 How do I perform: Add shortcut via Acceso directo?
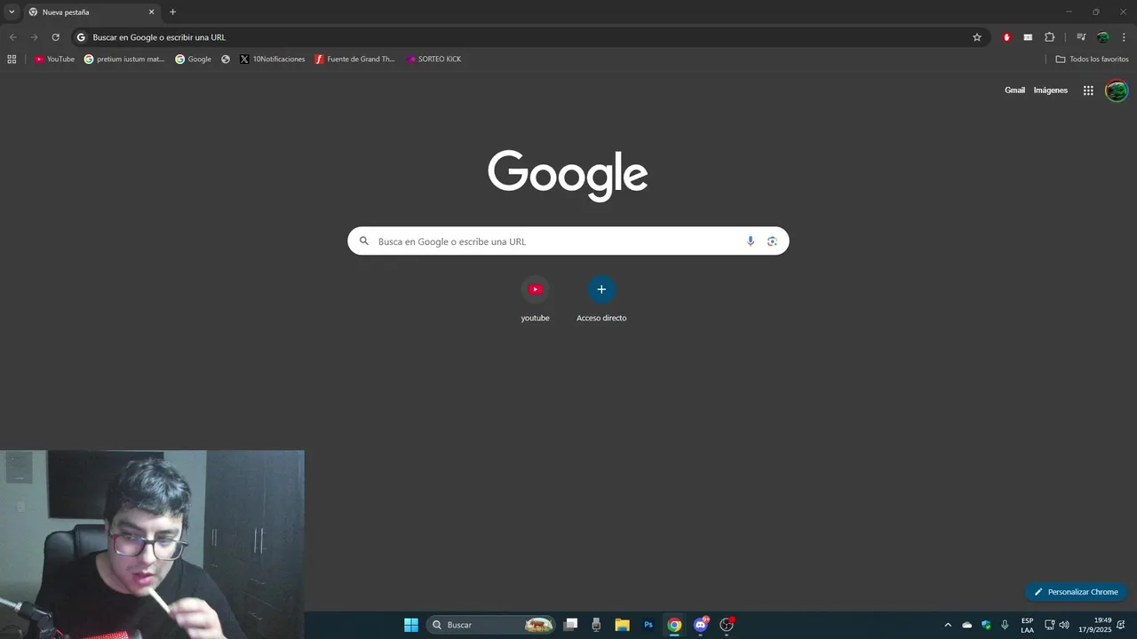point(601,299)
